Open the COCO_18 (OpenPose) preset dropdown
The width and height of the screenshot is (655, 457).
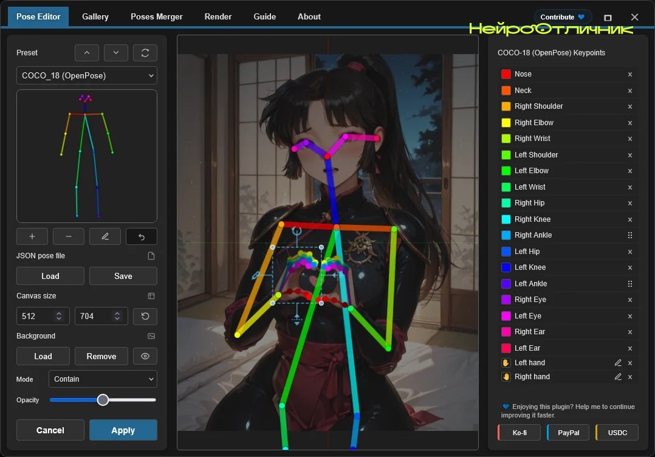click(x=87, y=75)
